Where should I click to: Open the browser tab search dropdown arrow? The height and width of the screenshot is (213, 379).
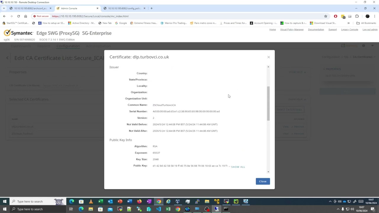click(4, 8)
